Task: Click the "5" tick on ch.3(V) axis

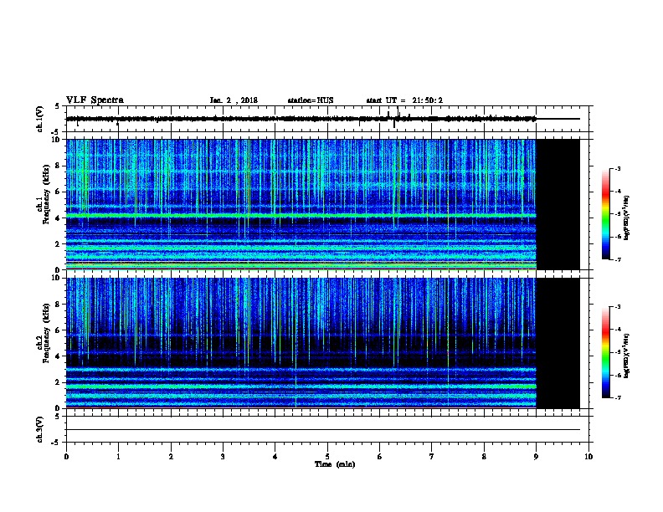Action: (58, 417)
